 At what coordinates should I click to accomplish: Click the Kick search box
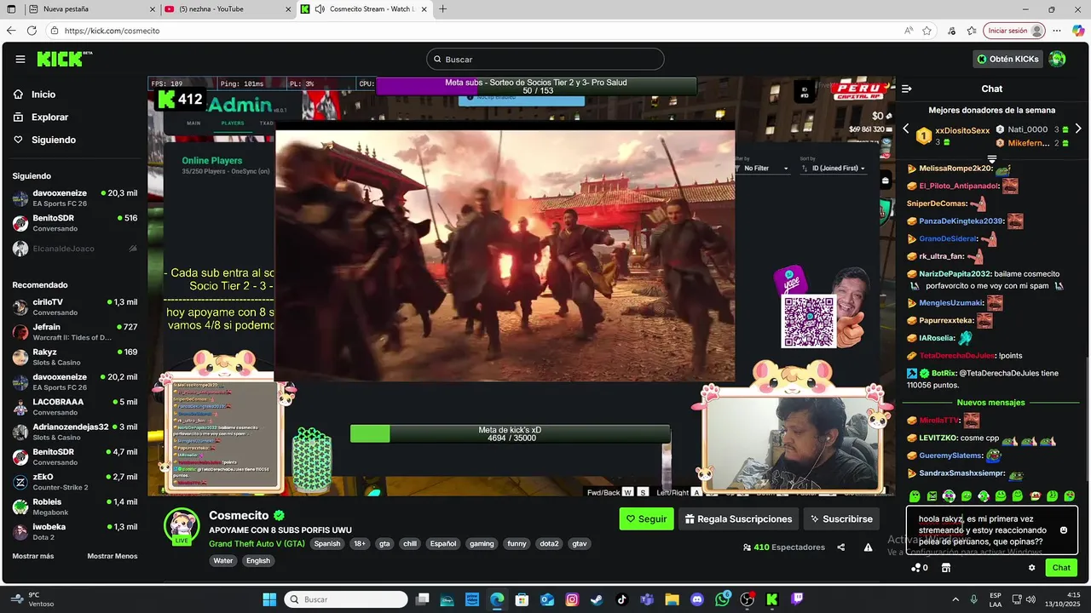click(x=545, y=59)
